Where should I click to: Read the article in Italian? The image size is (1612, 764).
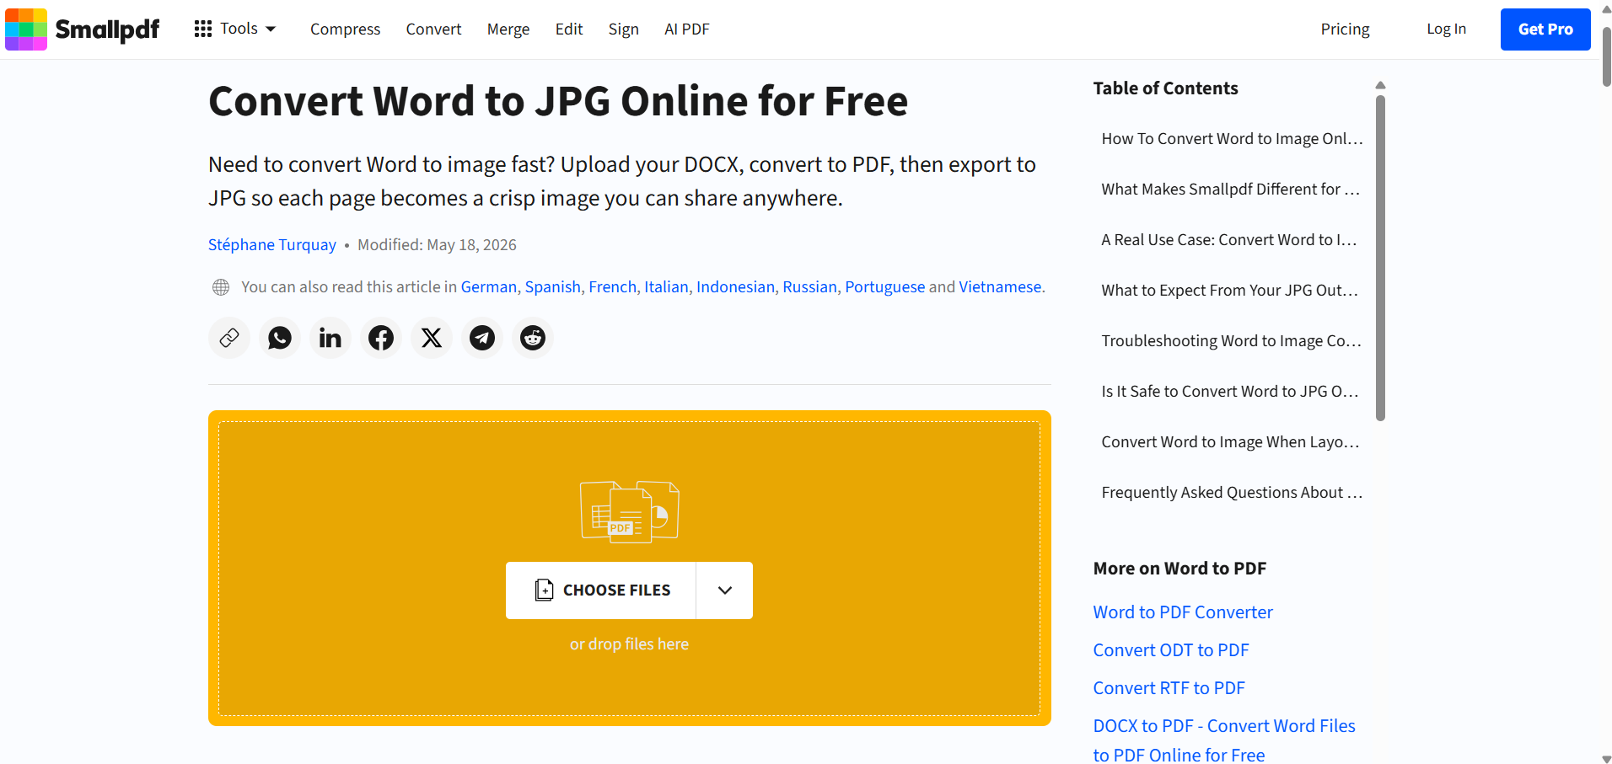click(667, 287)
